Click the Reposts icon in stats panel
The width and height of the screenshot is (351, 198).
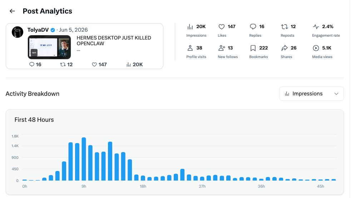[284, 27]
